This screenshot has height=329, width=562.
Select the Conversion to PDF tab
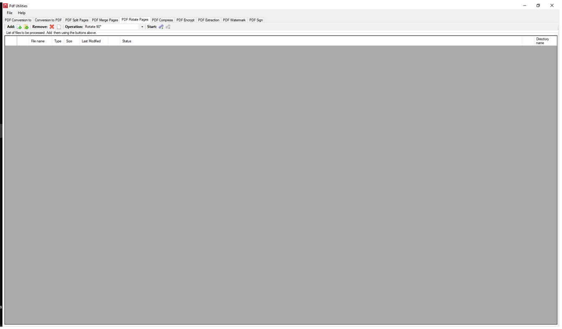tap(48, 20)
